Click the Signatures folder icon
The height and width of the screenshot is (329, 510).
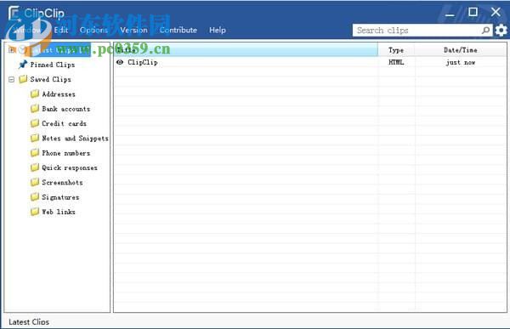tap(35, 197)
